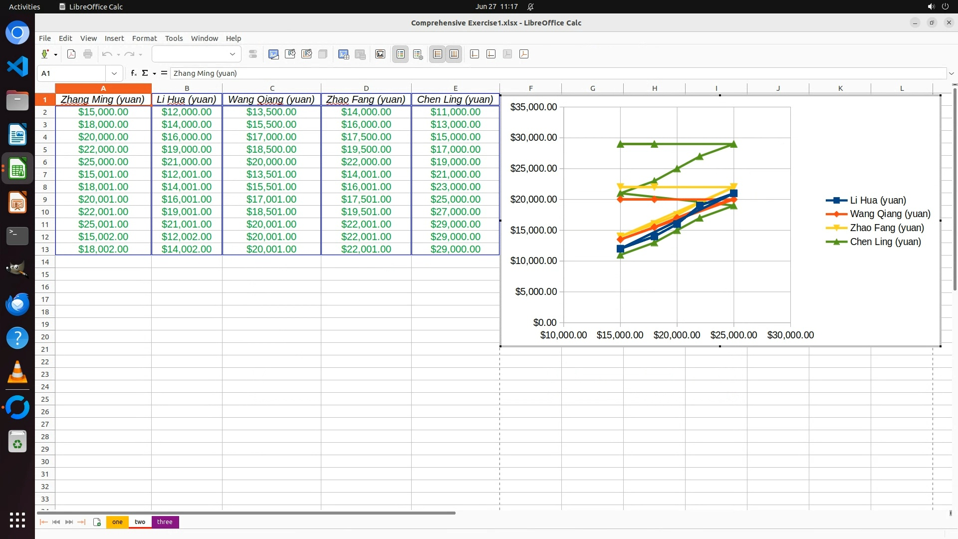The width and height of the screenshot is (958, 539).
Task: Click the All Axes icon
Action: click(x=524, y=54)
